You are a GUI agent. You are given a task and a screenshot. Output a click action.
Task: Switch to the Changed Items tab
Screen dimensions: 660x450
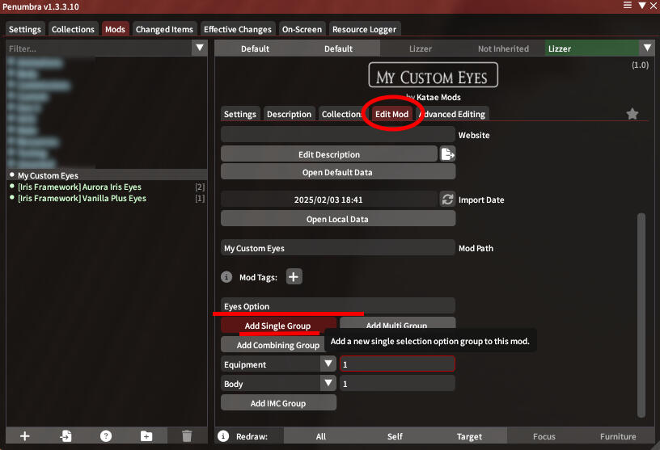coord(164,30)
